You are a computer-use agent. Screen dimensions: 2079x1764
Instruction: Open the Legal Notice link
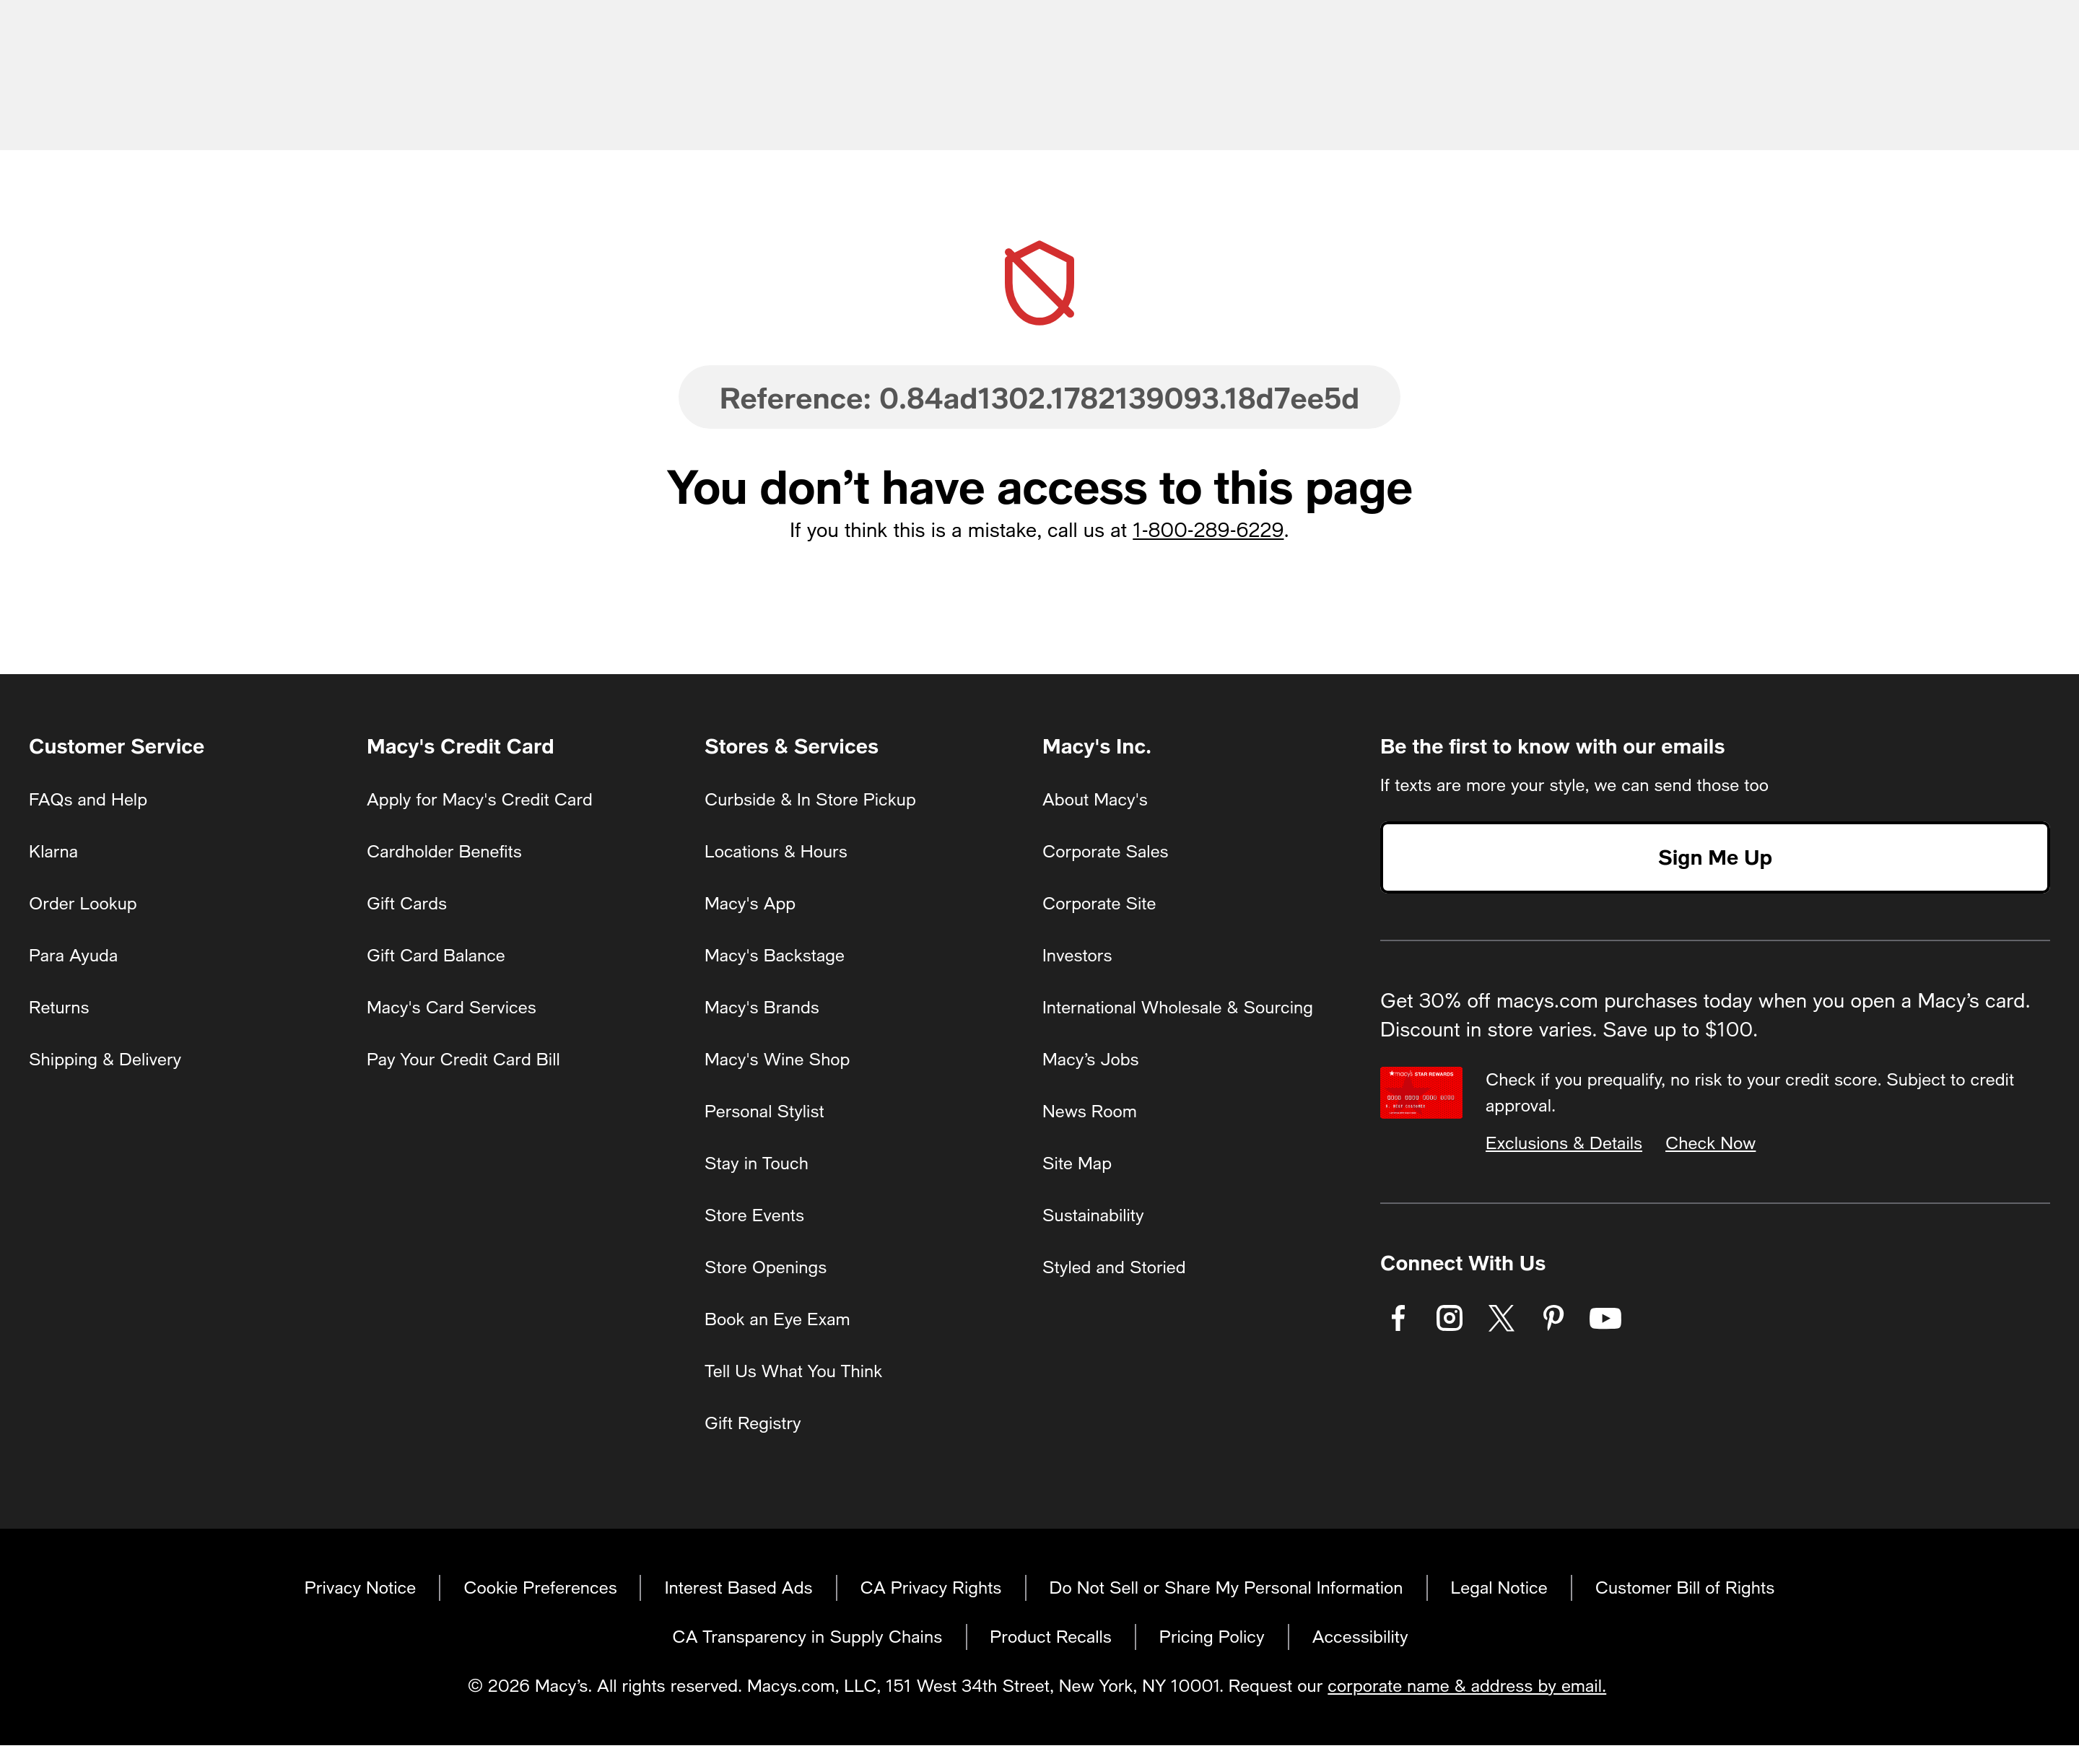click(1498, 1587)
